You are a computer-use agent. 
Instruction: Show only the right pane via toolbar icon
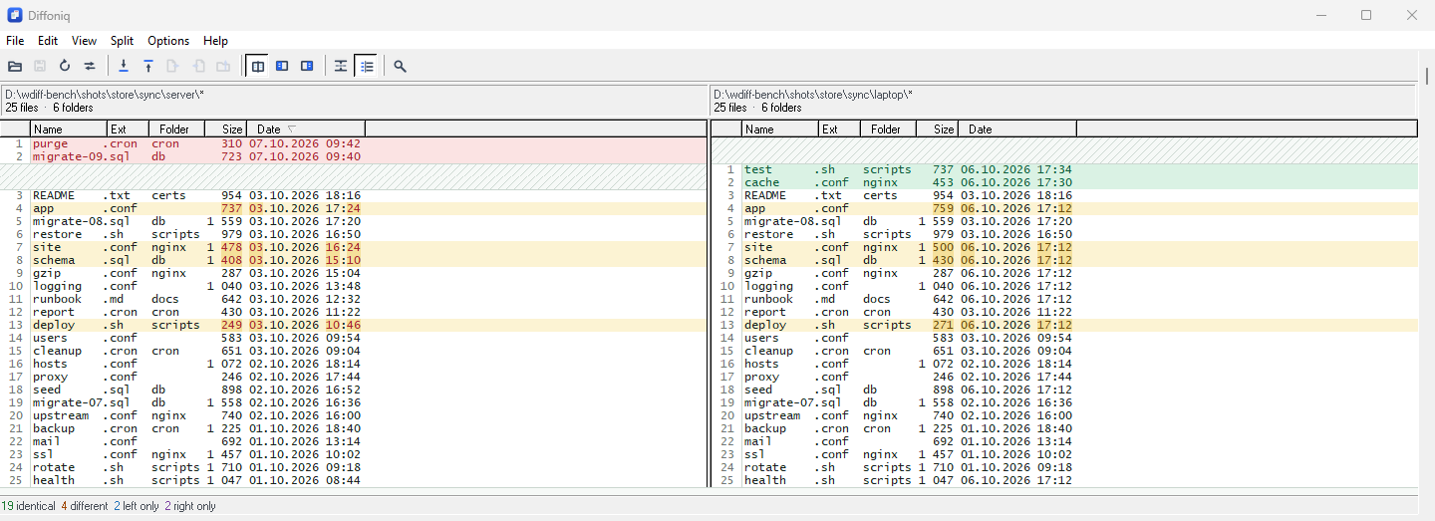tap(308, 66)
